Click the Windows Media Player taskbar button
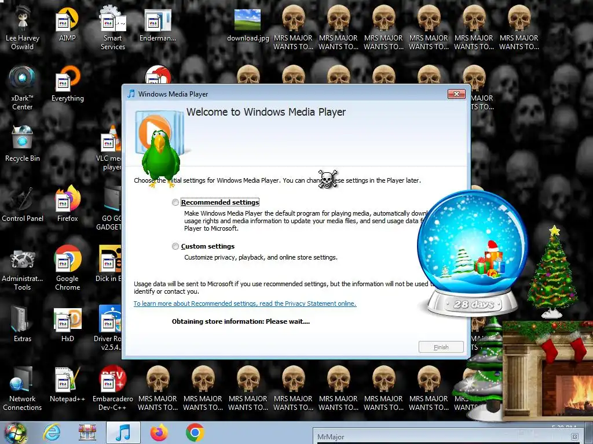This screenshot has width=593, height=444. pos(123,432)
